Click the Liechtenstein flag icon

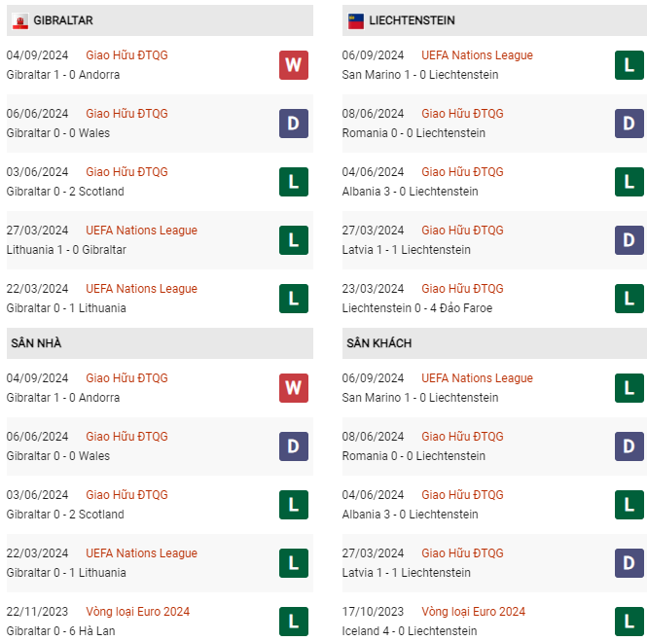pos(356,20)
